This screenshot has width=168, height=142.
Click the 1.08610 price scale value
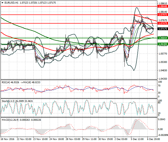pyautogui.click(x=163, y=4)
